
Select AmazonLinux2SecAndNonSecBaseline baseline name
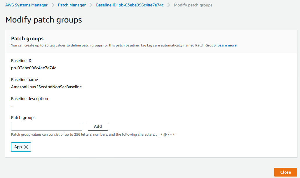[46, 87]
